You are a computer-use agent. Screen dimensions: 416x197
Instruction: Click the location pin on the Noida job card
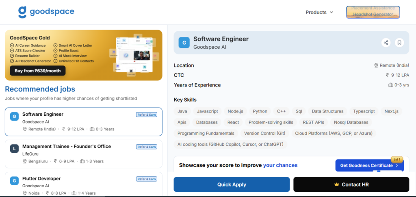25,193
